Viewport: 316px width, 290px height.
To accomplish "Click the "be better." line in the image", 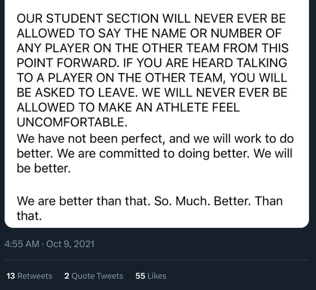I will tap(43, 168).
